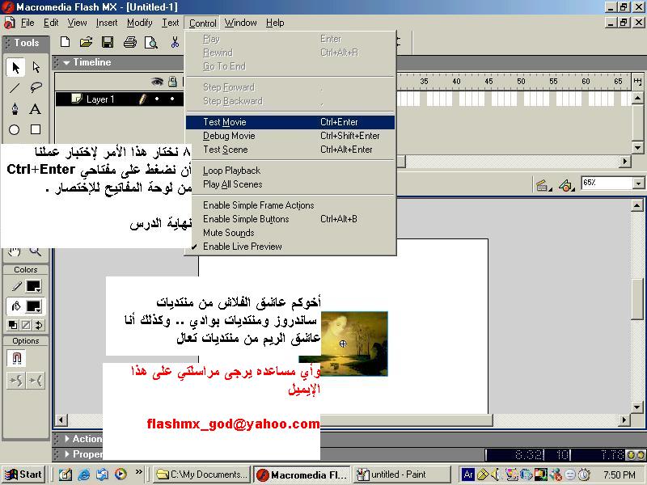Toggle Play All Scenes option
This screenshot has height=485, width=647.
click(290, 184)
